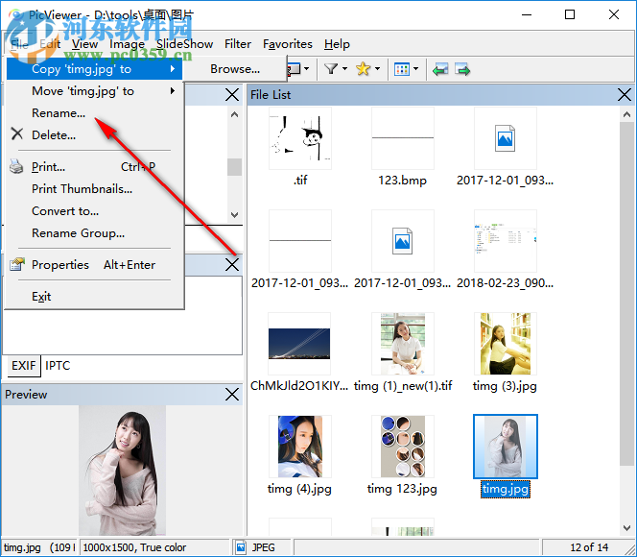Screen dimensions: 637x557
Task: Click '12 of 14' in status bar
Action: [589, 547]
